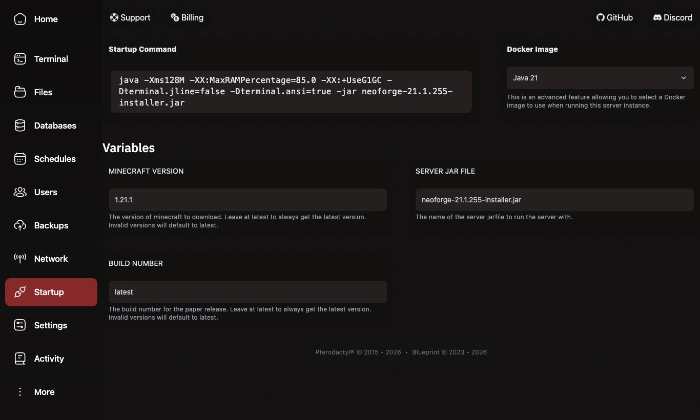Click the Support lifebuoy icon
This screenshot has height=420, width=700.
(114, 17)
